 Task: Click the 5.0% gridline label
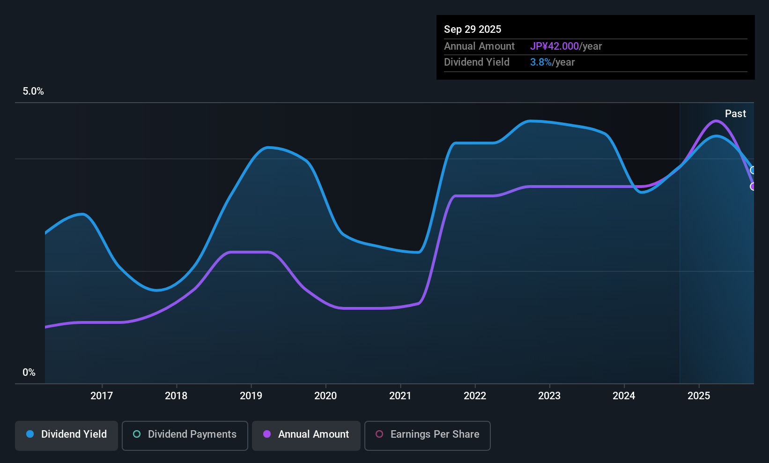(33, 91)
